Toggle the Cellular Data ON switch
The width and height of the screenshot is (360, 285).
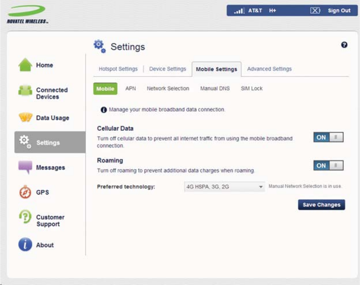tap(328, 137)
